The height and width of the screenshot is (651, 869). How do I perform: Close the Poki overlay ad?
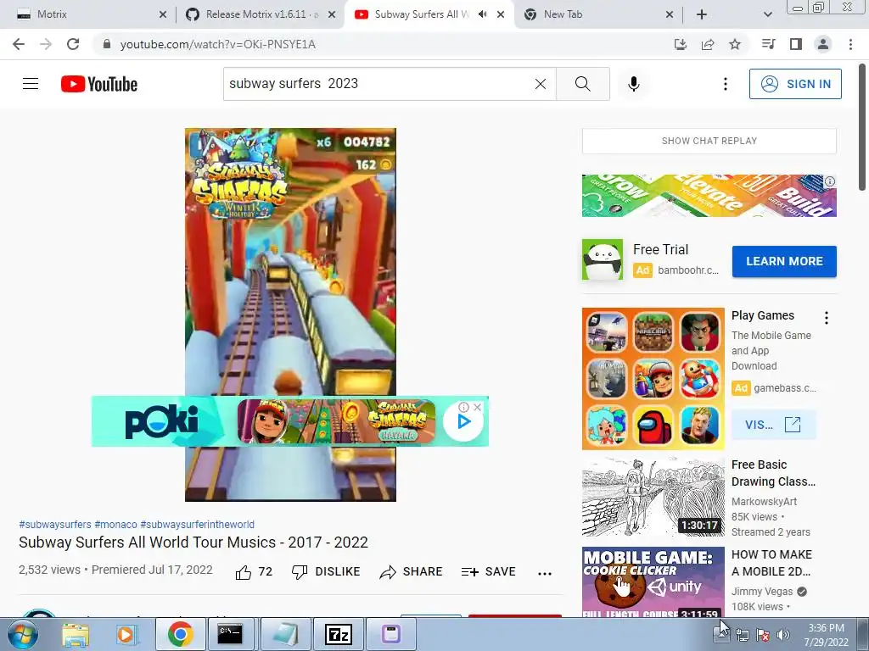click(477, 407)
